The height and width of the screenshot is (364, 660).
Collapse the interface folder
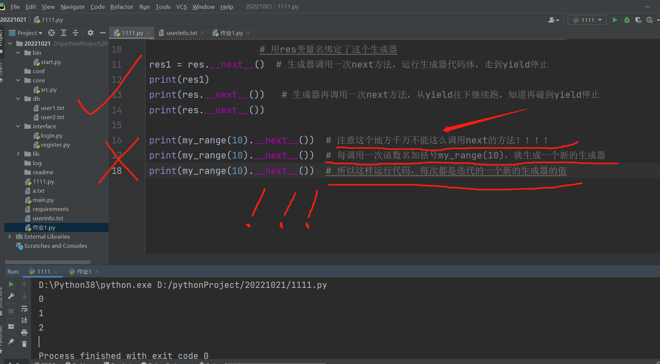click(x=18, y=126)
